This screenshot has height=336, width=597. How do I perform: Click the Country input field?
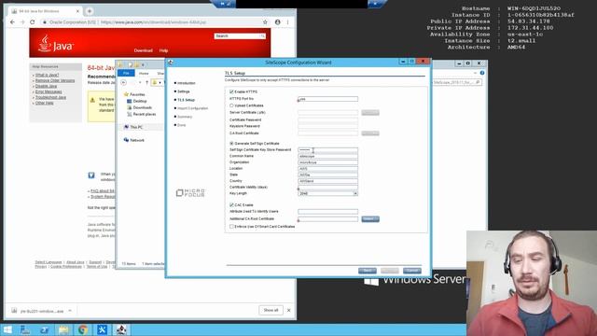coord(327,181)
